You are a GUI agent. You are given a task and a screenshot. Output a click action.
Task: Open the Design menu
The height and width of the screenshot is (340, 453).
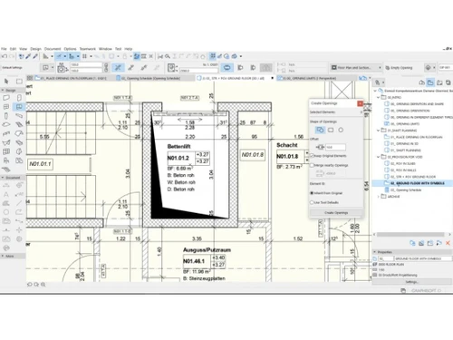[x=35, y=49]
